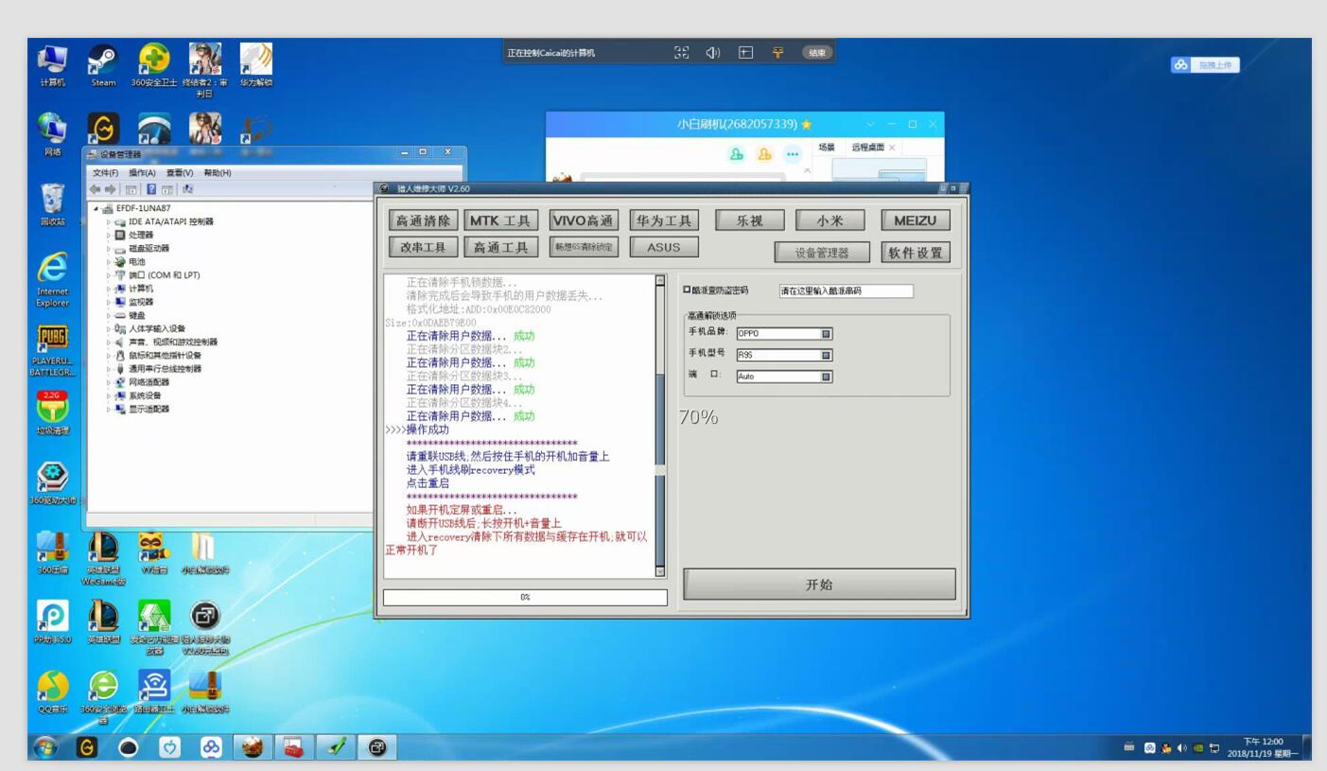Click Device Manager help toolbar icon
1327x771 pixels.
[x=151, y=189]
